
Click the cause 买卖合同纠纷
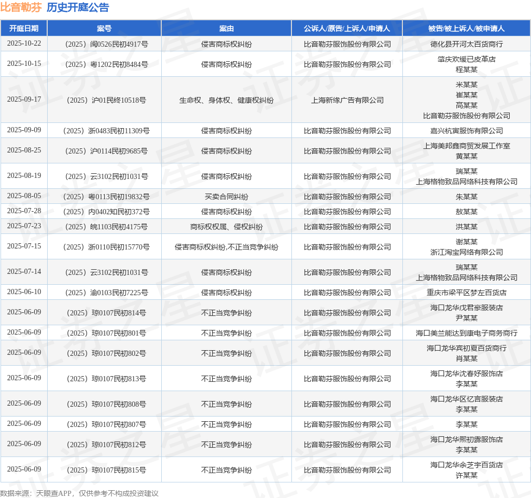point(226,197)
